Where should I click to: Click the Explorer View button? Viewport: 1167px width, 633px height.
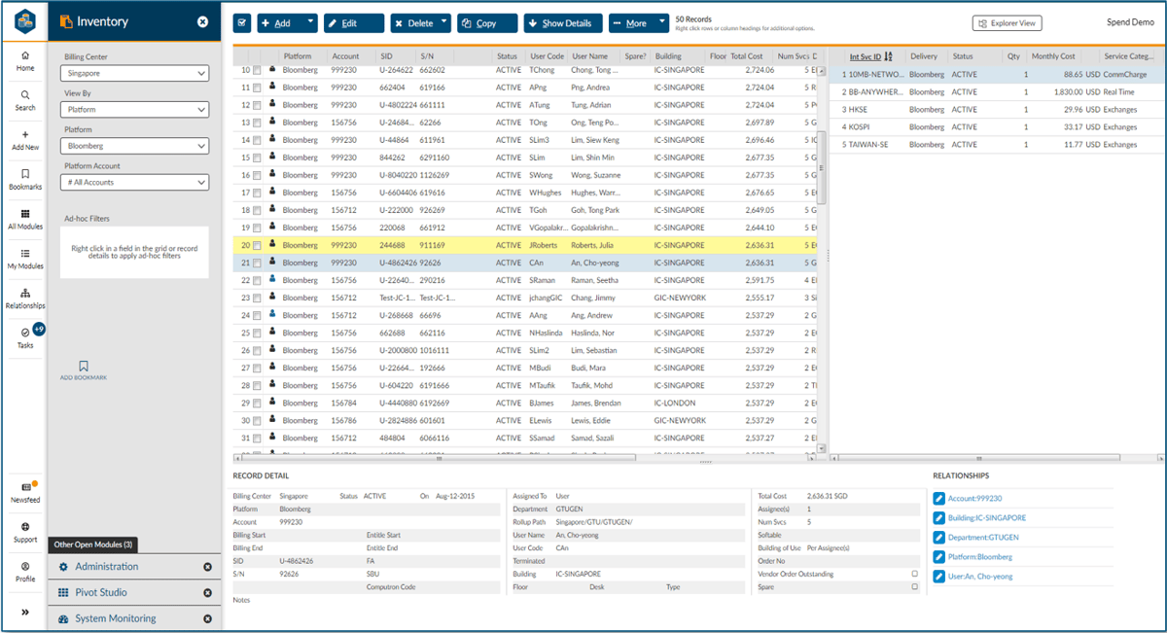click(x=1008, y=22)
